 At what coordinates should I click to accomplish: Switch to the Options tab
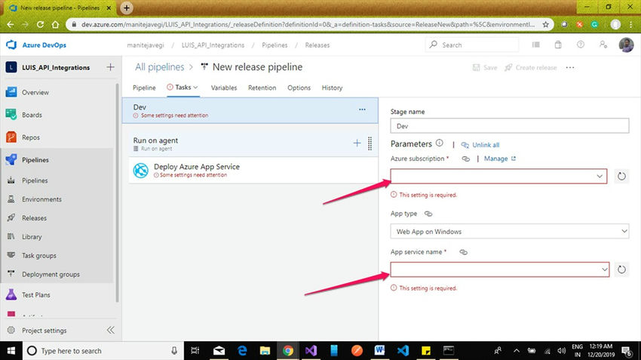point(299,88)
